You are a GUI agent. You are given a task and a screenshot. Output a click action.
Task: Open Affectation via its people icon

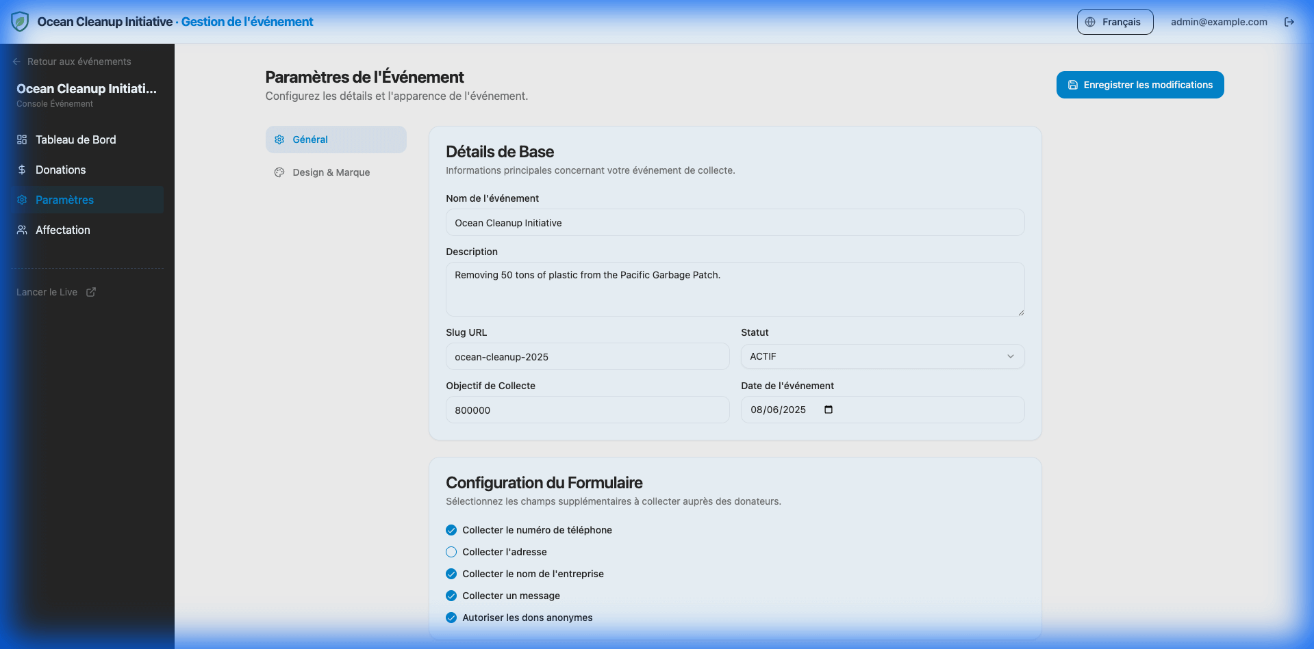(22, 230)
